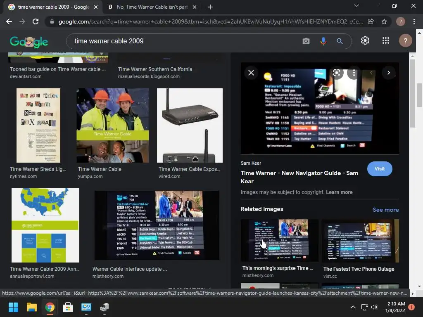Click 'Tooned bar guide on Time Warner cable' caption

(x=58, y=69)
